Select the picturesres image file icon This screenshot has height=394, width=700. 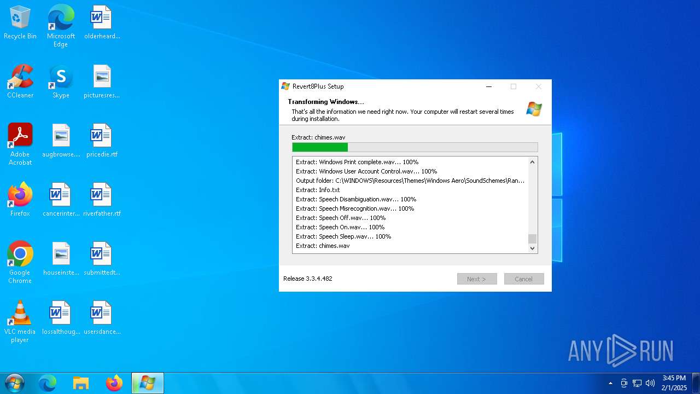point(102,82)
